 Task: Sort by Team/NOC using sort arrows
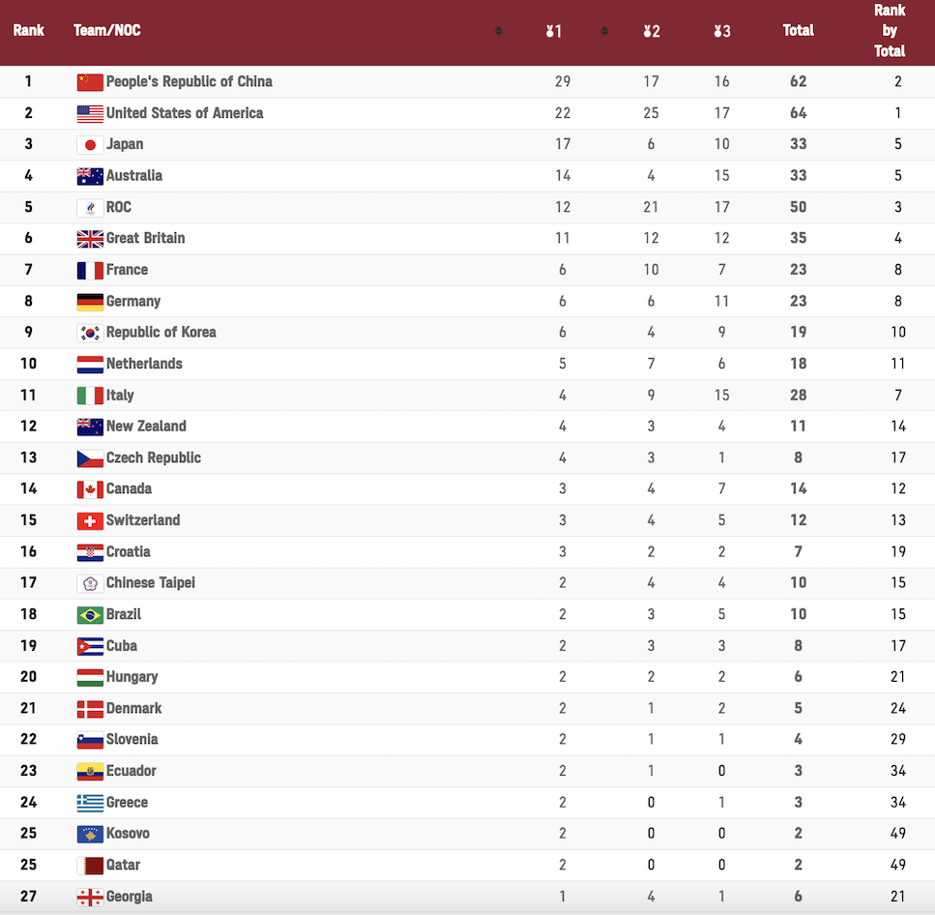coord(499,31)
